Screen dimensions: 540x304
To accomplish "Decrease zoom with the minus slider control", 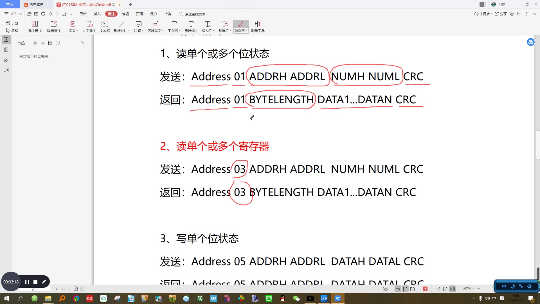I will tap(479, 289).
